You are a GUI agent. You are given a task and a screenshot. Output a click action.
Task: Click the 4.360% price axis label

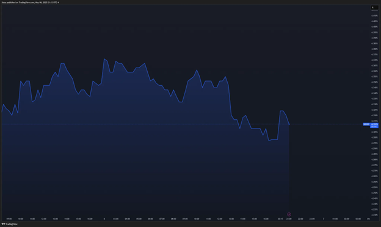[x=374, y=71]
